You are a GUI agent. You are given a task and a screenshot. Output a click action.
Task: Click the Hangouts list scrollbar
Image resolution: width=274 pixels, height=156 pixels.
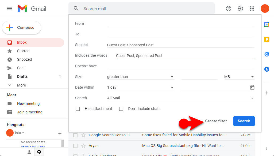[x=63, y=143]
